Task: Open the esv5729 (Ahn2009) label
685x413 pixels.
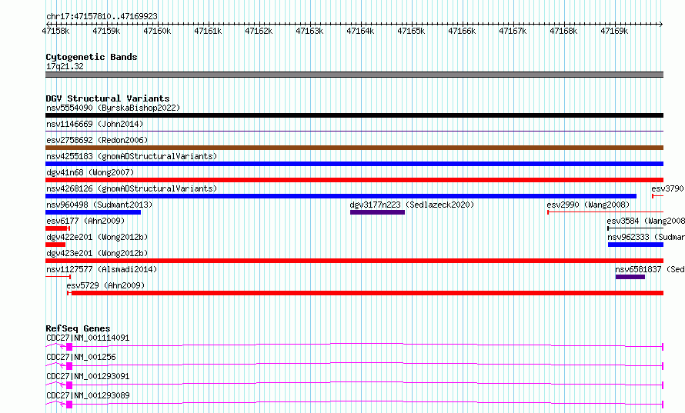Action: click(x=105, y=285)
